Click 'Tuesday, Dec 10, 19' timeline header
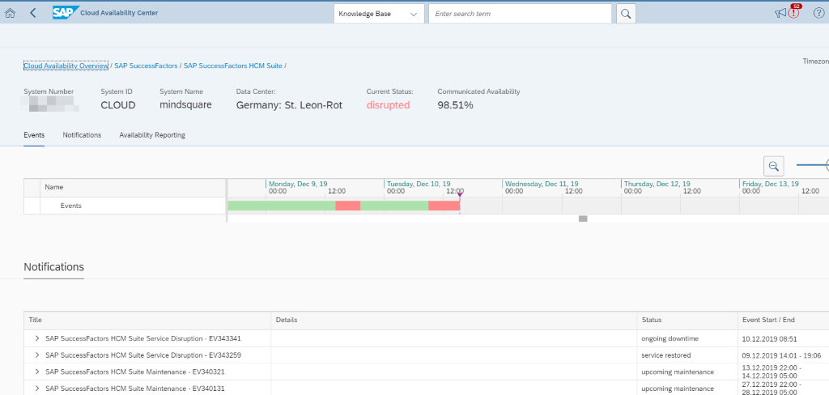This screenshot has width=829, height=395. 419,184
